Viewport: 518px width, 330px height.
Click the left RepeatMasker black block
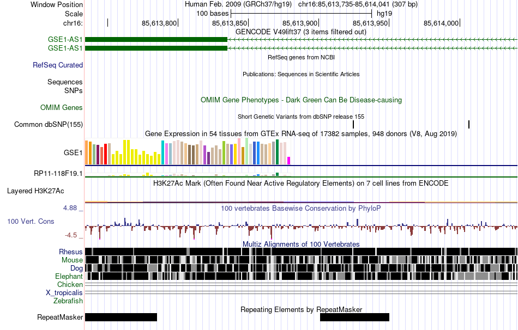[x=121, y=317]
